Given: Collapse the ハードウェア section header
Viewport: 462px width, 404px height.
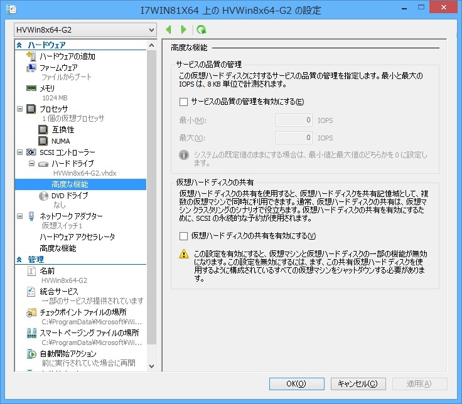Looking at the screenshot, I should 19,45.
